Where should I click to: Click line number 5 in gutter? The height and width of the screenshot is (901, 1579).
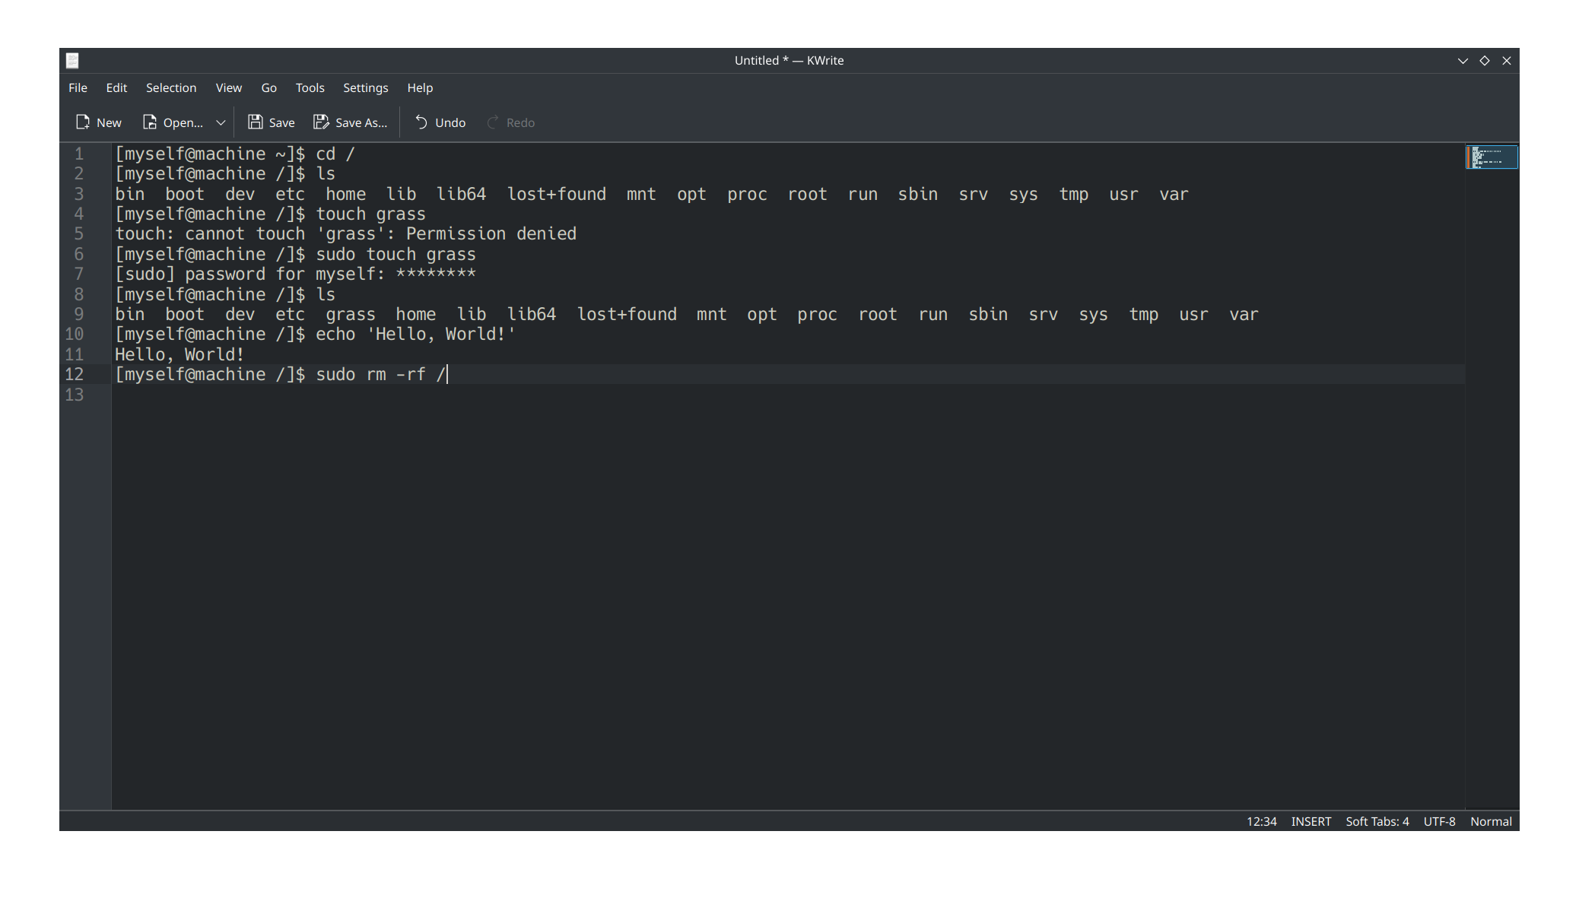(x=79, y=234)
